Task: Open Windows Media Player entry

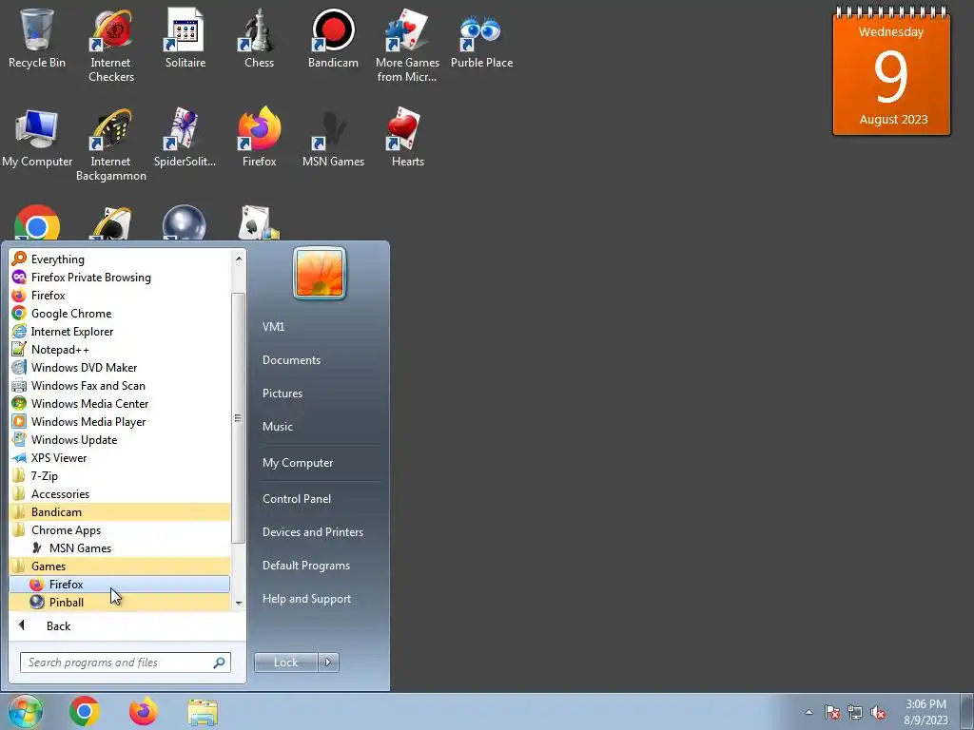Action: (120, 421)
